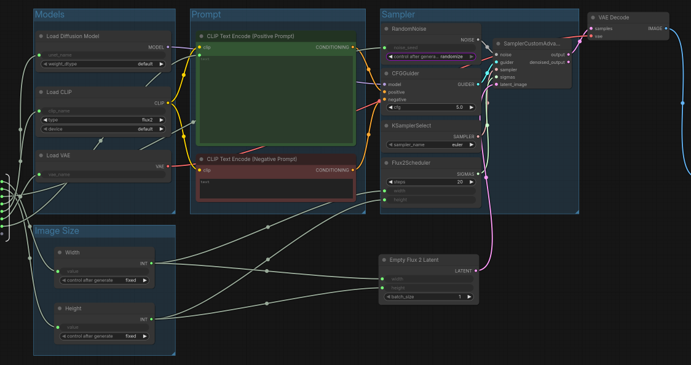Click into the negative prompt text area
The width and height of the screenshot is (691, 365).
[276, 189]
